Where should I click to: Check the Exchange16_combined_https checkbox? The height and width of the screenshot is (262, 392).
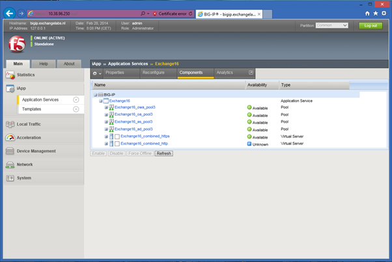point(117,137)
